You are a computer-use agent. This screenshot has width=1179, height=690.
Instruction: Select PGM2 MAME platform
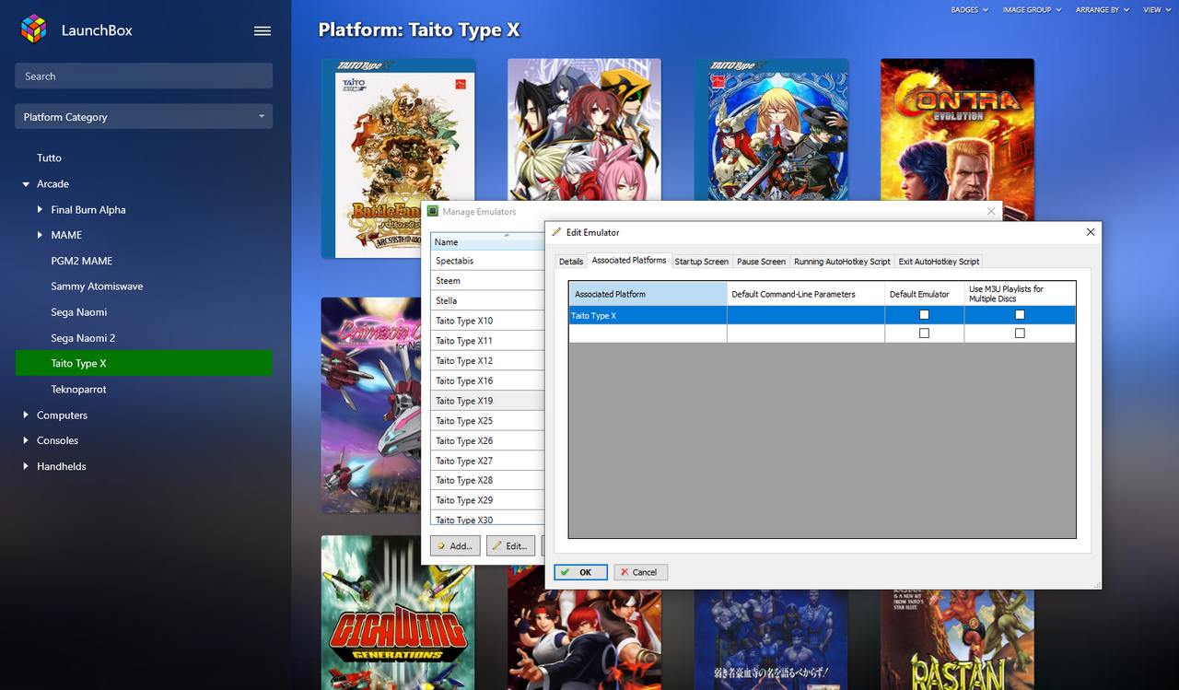(81, 261)
